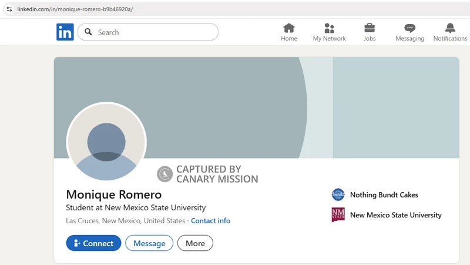This screenshot has width=470, height=265.
Task: Click Monique Romero's profile photo placeholder
Action: (106, 142)
